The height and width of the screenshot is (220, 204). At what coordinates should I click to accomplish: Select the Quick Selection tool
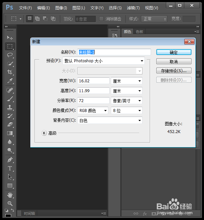pyautogui.click(x=10, y=64)
